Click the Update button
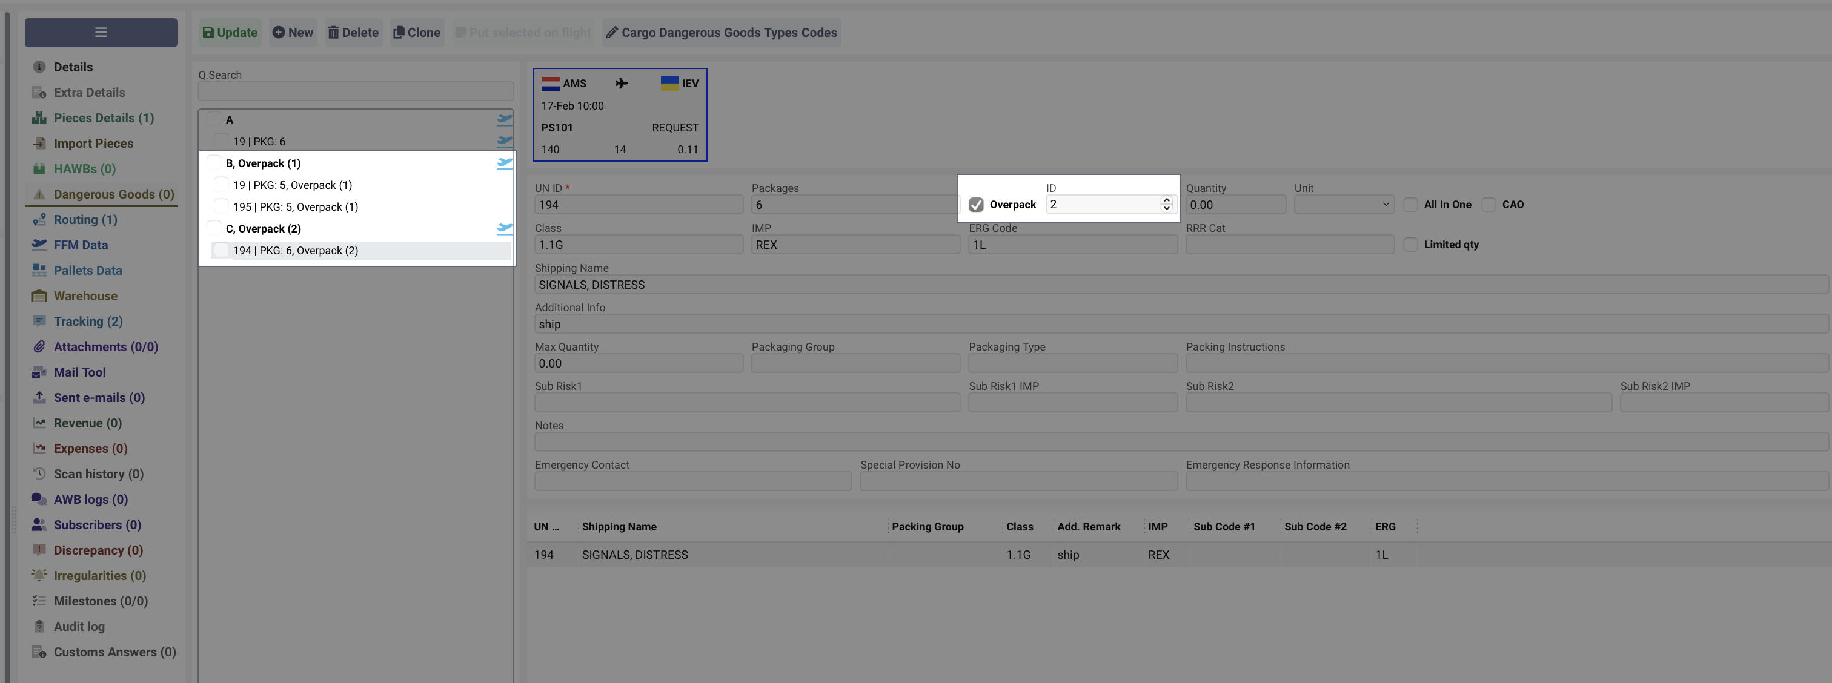Image resolution: width=1832 pixels, height=683 pixels. coord(230,33)
